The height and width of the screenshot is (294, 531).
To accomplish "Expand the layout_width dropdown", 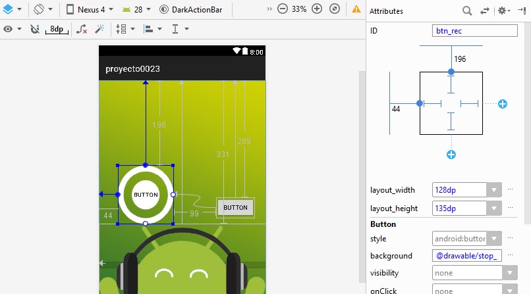I will click(493, 190).
